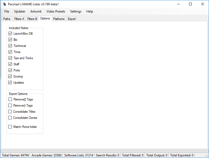The height and width of the screenshot is (158, 209).
Task: Open the Artwork menu
Action: (x=36, y=11)
